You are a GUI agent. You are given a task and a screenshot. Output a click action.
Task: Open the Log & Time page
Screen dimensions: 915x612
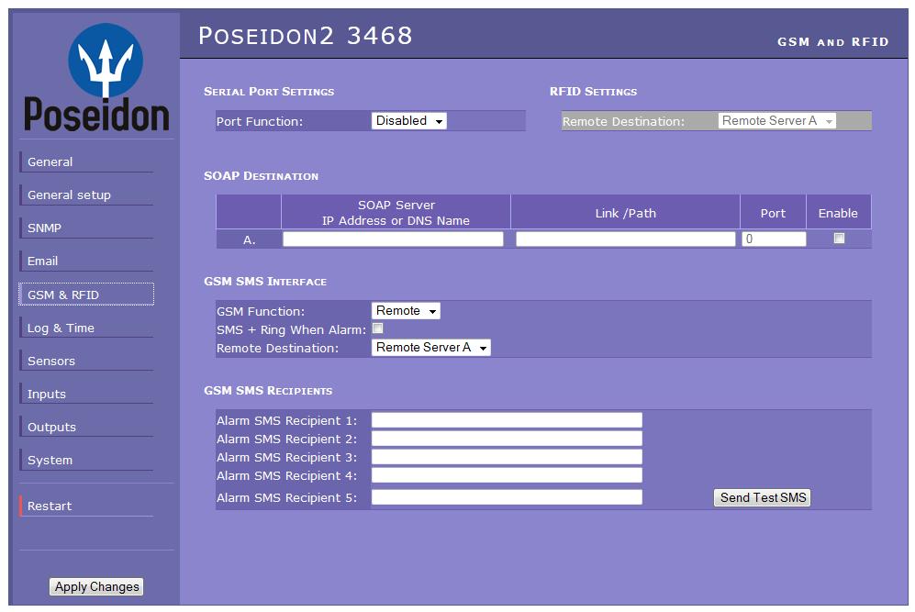[x=86, y=328]
